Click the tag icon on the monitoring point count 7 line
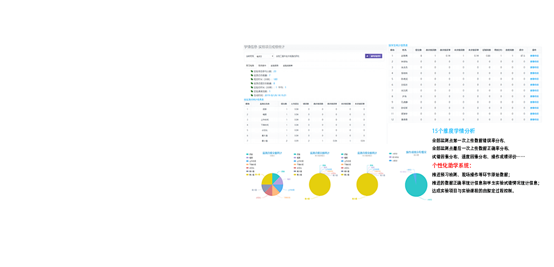Image resolution: width=554 pixels, height=267 pixels. coord(252,75)
